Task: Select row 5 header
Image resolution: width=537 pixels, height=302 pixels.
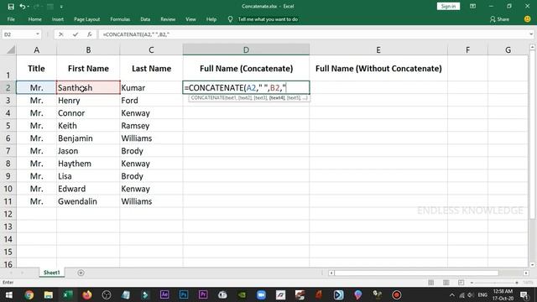Action: click(x=8, y=126)
